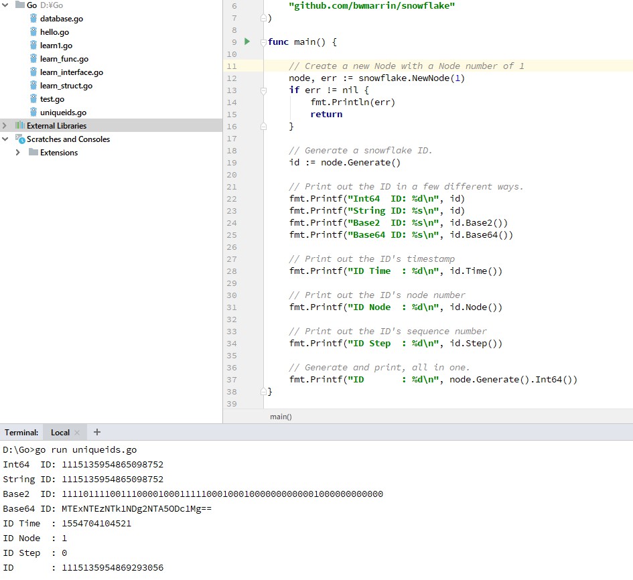
Task: Click the snowflake import string
Action: pos(372,5)
